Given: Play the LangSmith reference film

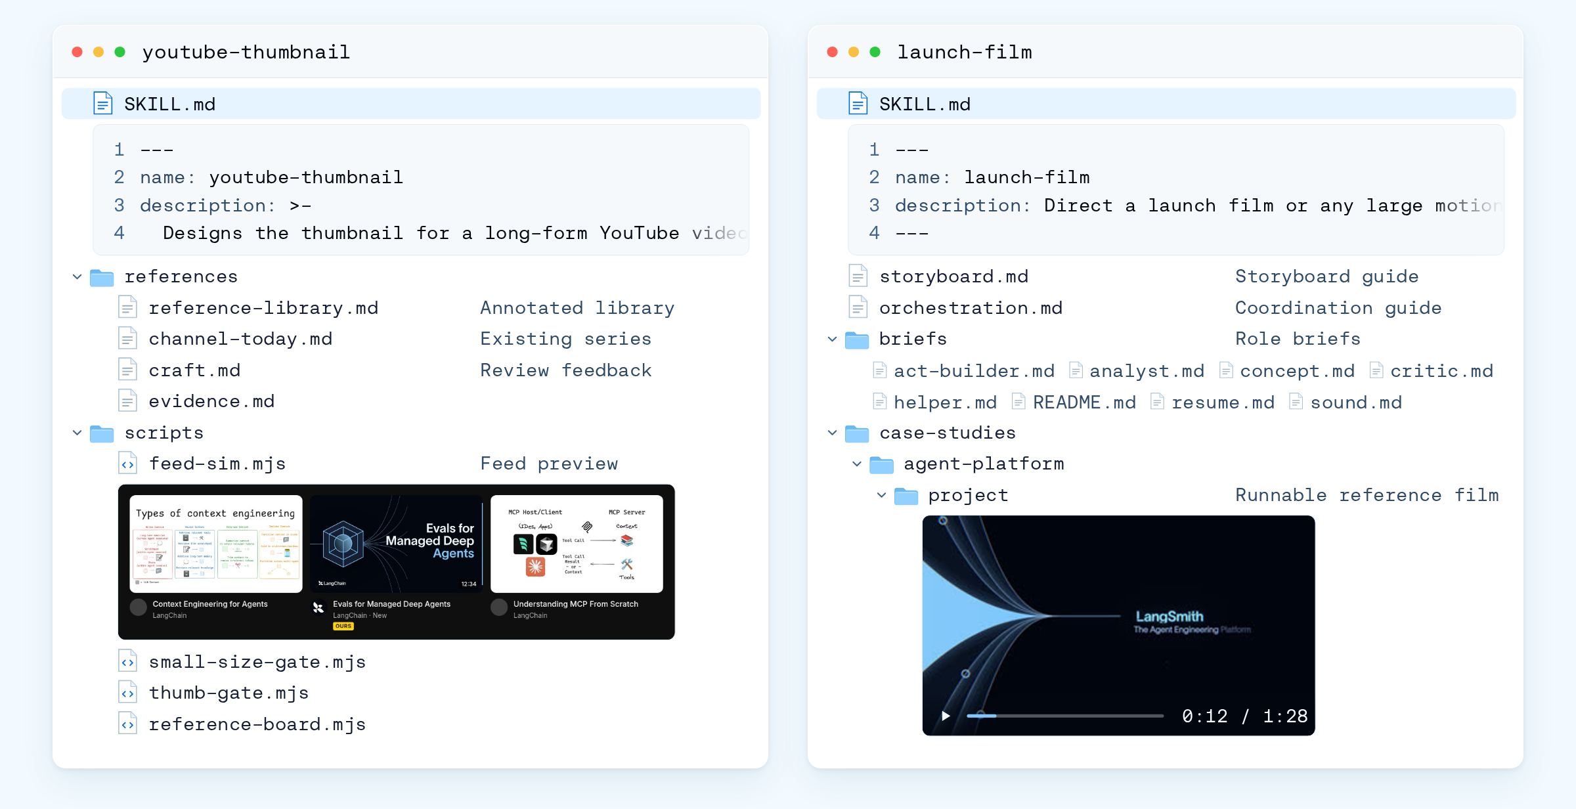Looking at the screenshot, I should tap(946, 716).
